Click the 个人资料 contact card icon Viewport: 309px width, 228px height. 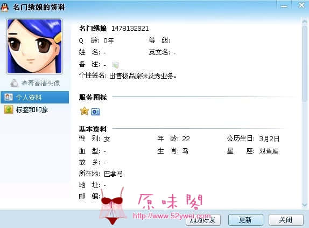point(9,97)
